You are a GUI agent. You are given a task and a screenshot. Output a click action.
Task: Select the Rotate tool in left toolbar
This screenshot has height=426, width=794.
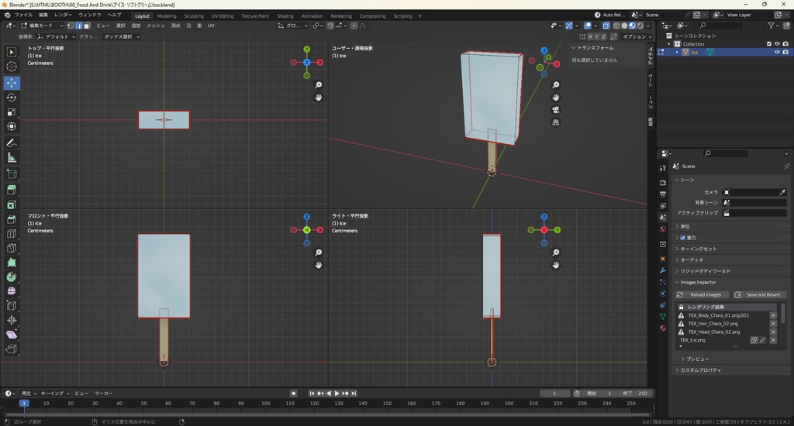[x=12, y=98]
